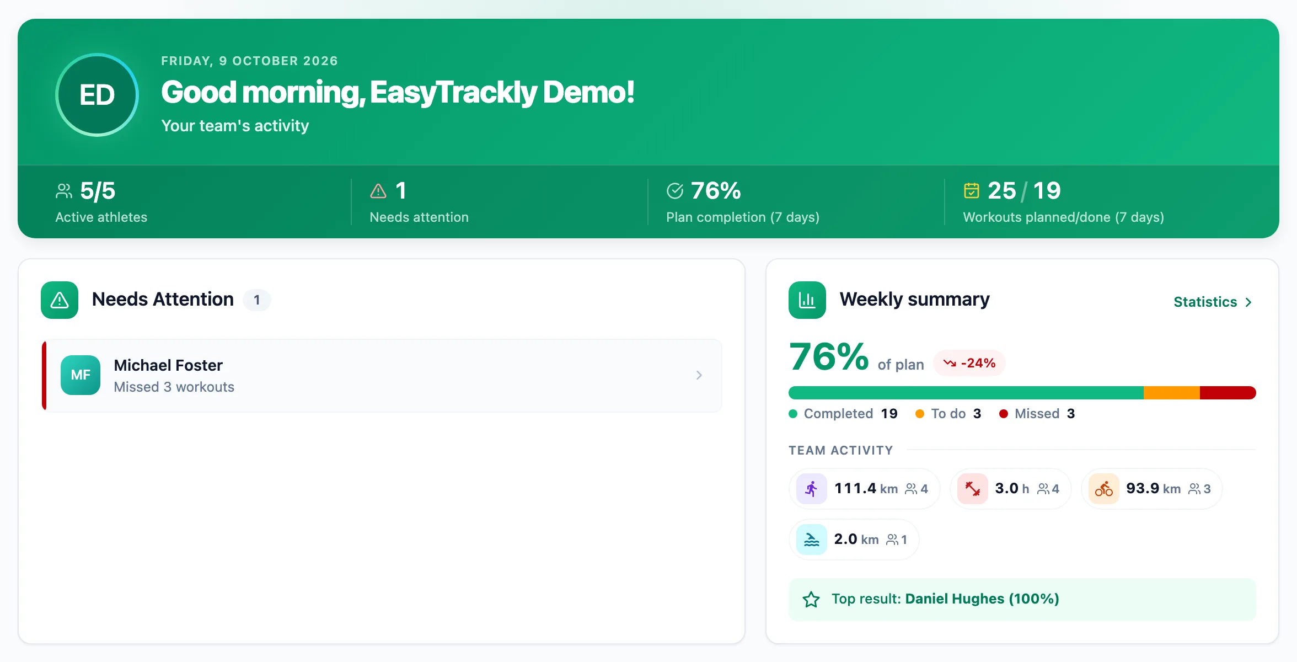Viewport: 1297px width, 662px height.
Task: Click the plan completion checkmark icon
Action: [675, 191]
